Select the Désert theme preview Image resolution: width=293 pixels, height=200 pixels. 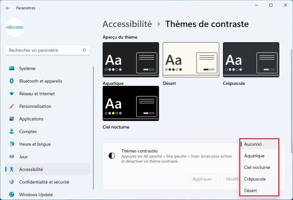click(191, 59)
